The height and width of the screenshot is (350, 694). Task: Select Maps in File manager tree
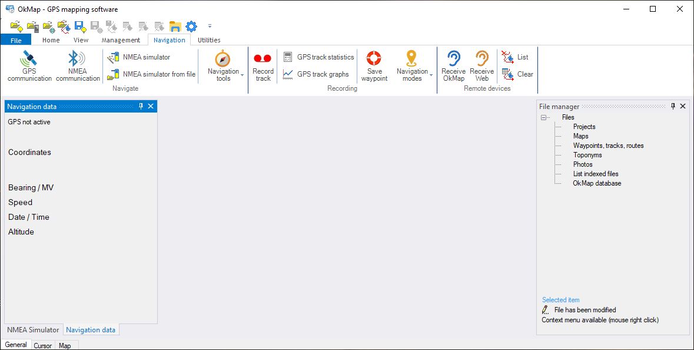581,136
